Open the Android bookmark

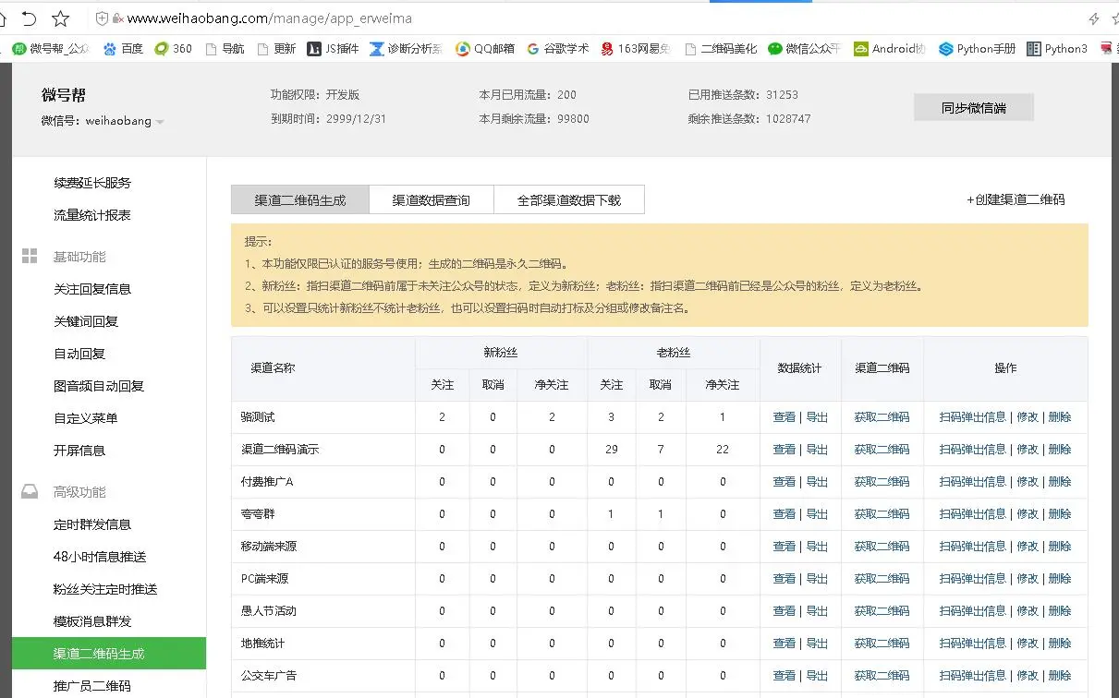(890, 49)
